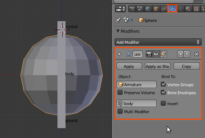Open the Scene properties tab
The image size is (205, 138).
tap(140, 9)
